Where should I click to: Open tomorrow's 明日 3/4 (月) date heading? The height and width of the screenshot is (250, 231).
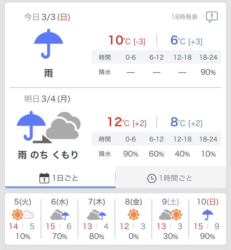[47, 99]
